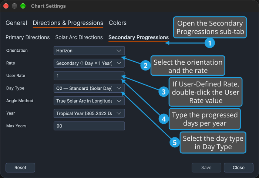Click the Close button
Image resolution: width=259 pixels, height=178 pixels.
click(239, 168)
